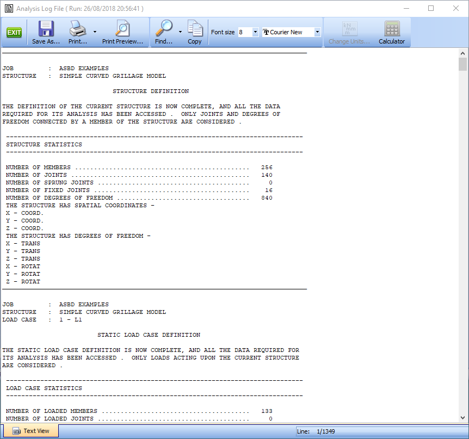Image resolution: width=469 pixels, height=439 pixels.
Task: Switch to the Text View tab
Action: pyautogui.click(x=31, y=431)
